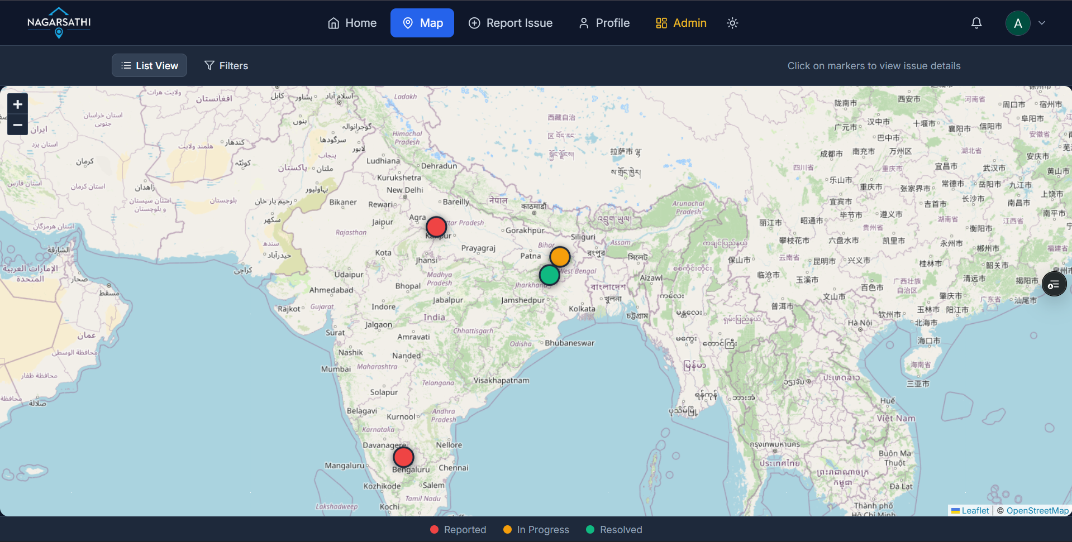Click the user avatar A
The width and height of the screenshot is (1072, 542).
1018,23
